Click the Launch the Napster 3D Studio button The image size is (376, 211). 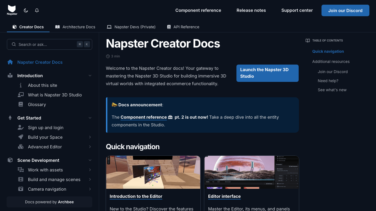coord(267,73)
